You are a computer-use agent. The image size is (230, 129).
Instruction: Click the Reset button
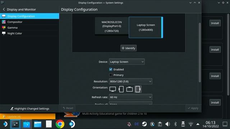point(68,108)
